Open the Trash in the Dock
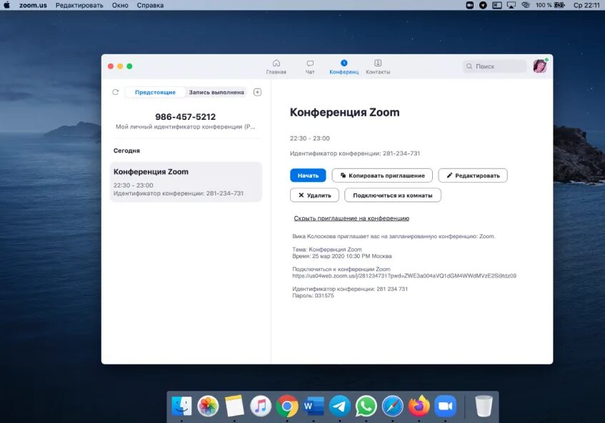Viewport: 605px width, 423px height. click(484, 406)
